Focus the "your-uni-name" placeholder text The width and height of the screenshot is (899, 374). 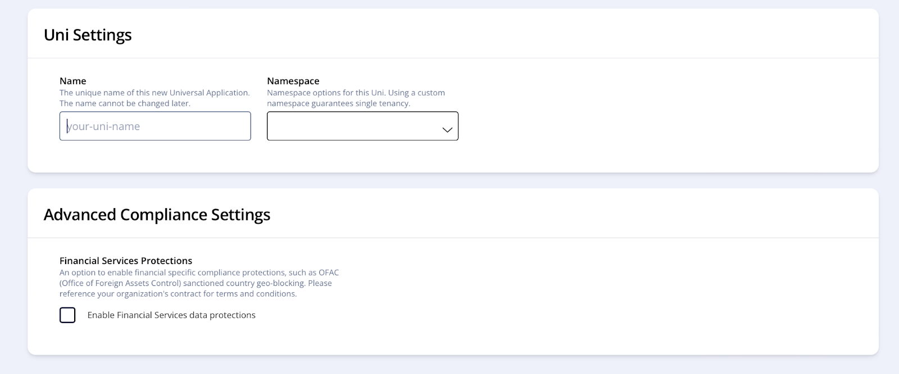pyautogui.click(x=104, y=127)
